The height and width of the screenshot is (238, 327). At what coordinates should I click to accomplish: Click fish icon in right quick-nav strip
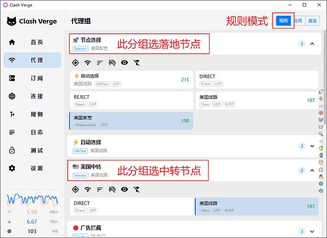[x=321, y=190]
